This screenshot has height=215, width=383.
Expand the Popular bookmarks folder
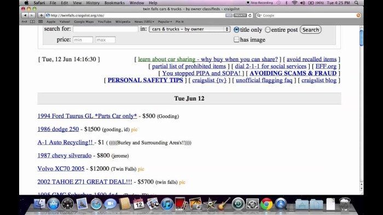point(165,22)
